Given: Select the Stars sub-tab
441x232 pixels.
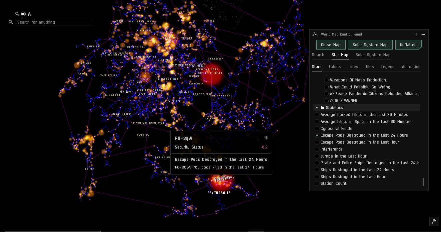Looking at the screenshot, I should point(317,67).
